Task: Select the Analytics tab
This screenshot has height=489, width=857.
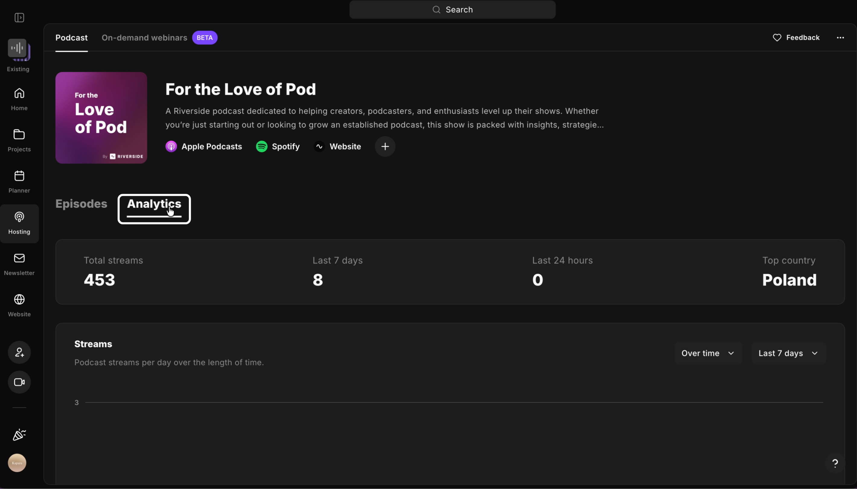Action: (x=154, y=204)
